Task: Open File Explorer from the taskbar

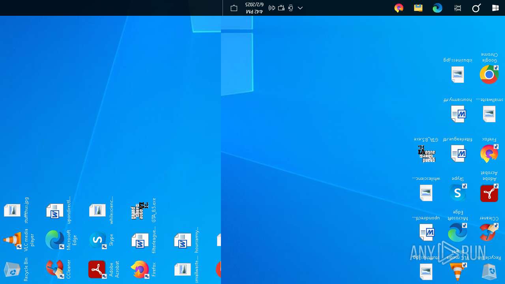Action: tap(418, 8)
